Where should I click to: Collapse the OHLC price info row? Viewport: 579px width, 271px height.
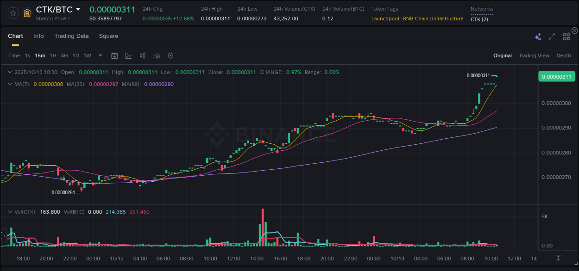point(9,72)
